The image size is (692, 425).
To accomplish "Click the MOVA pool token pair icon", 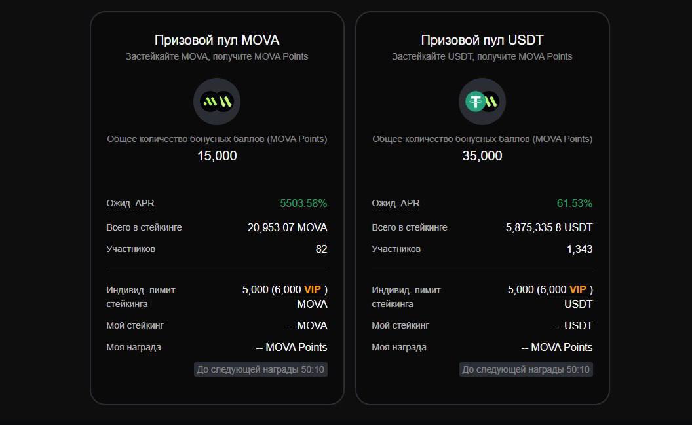I will tap(217, 102).
